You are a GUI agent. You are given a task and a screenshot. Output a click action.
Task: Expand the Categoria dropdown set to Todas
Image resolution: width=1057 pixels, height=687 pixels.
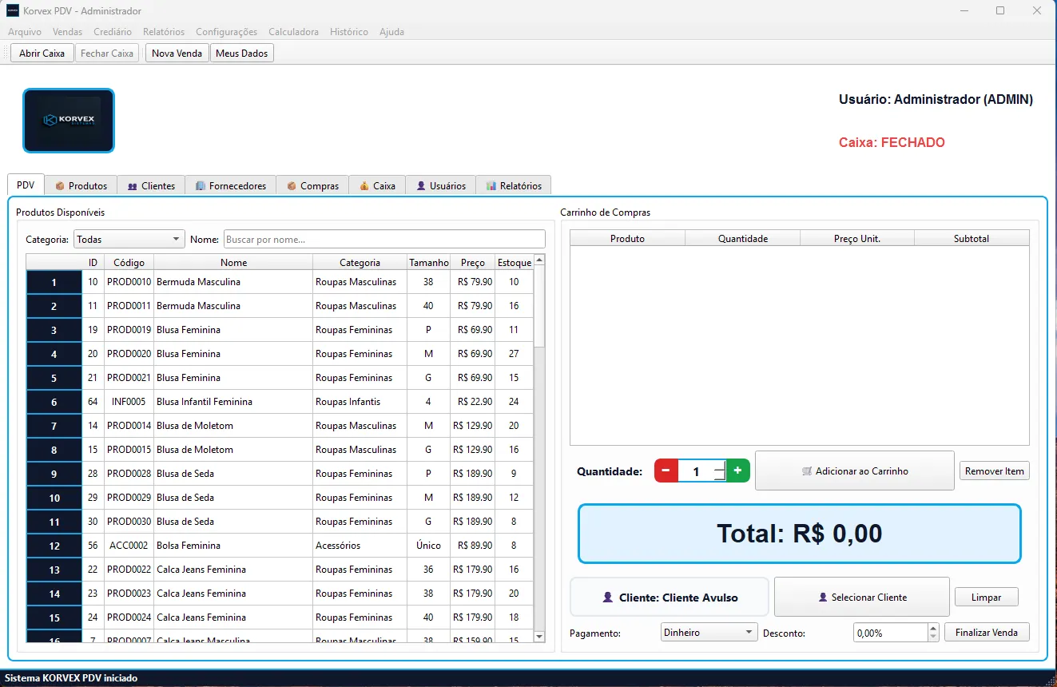tap(129, 240)
